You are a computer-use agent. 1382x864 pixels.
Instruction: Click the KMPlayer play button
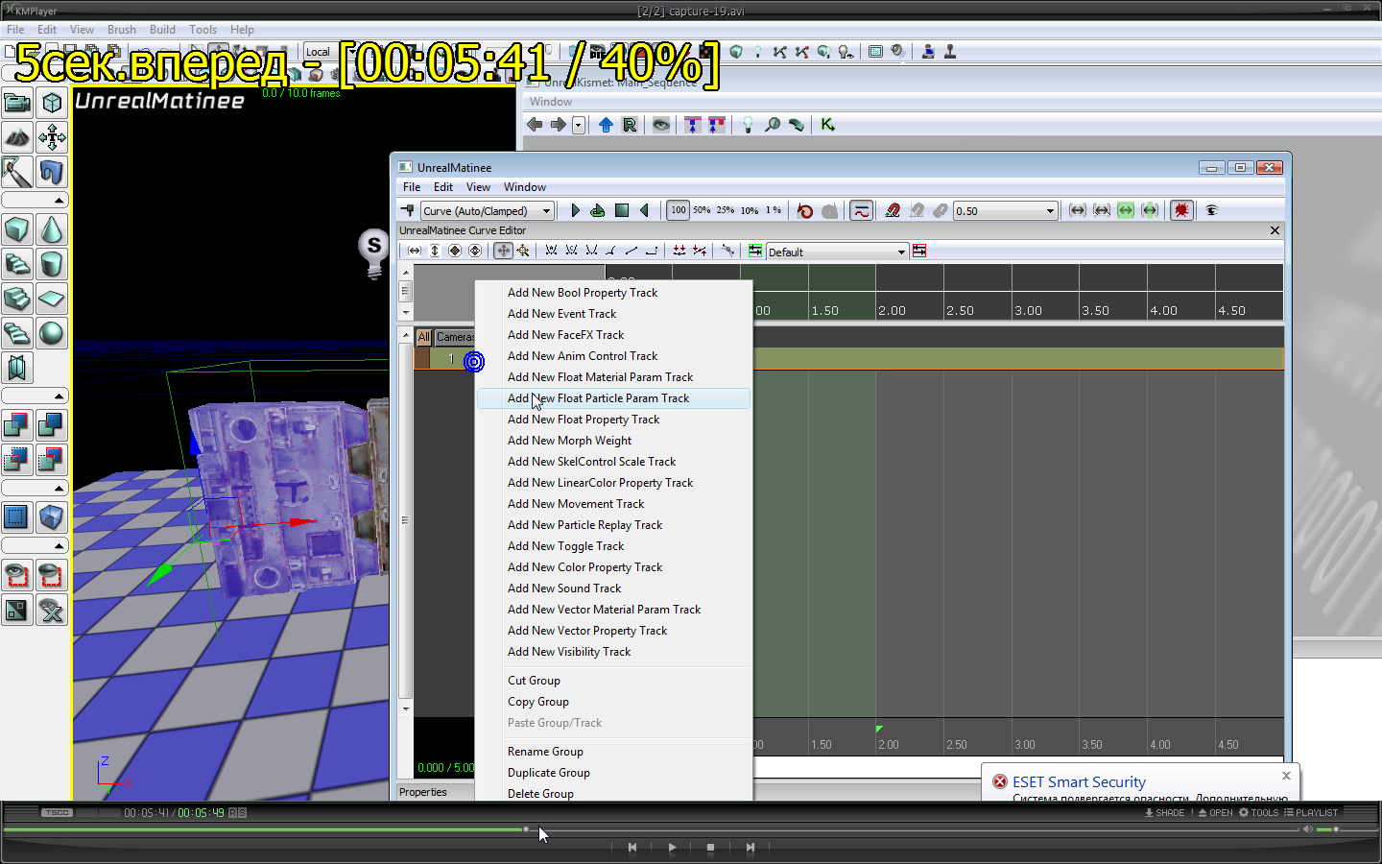click(672, 848)
